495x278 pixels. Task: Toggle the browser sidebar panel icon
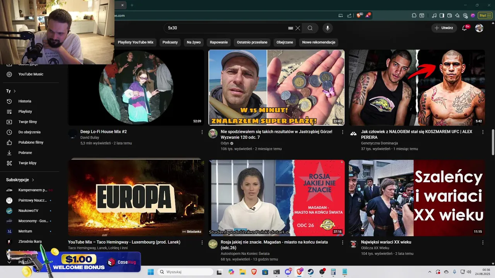[x=442, y=15]
